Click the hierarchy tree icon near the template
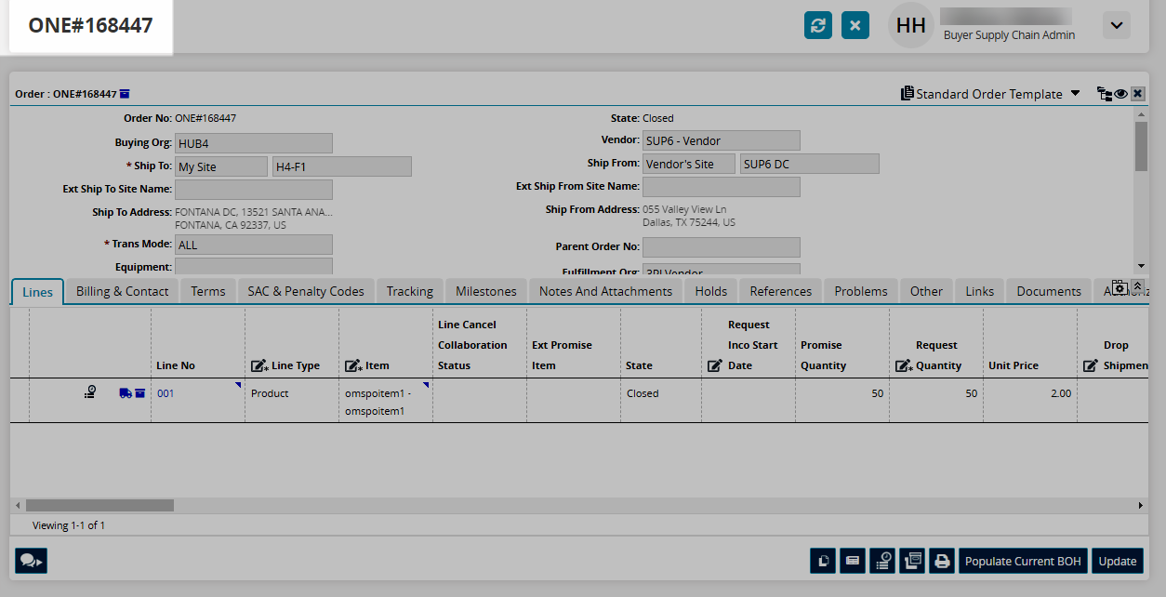Image resolution: width=1166 pixels, height=597 pixels. [1104, 94]
